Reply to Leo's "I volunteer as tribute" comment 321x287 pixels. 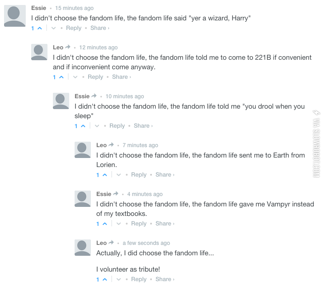(139, 279)
